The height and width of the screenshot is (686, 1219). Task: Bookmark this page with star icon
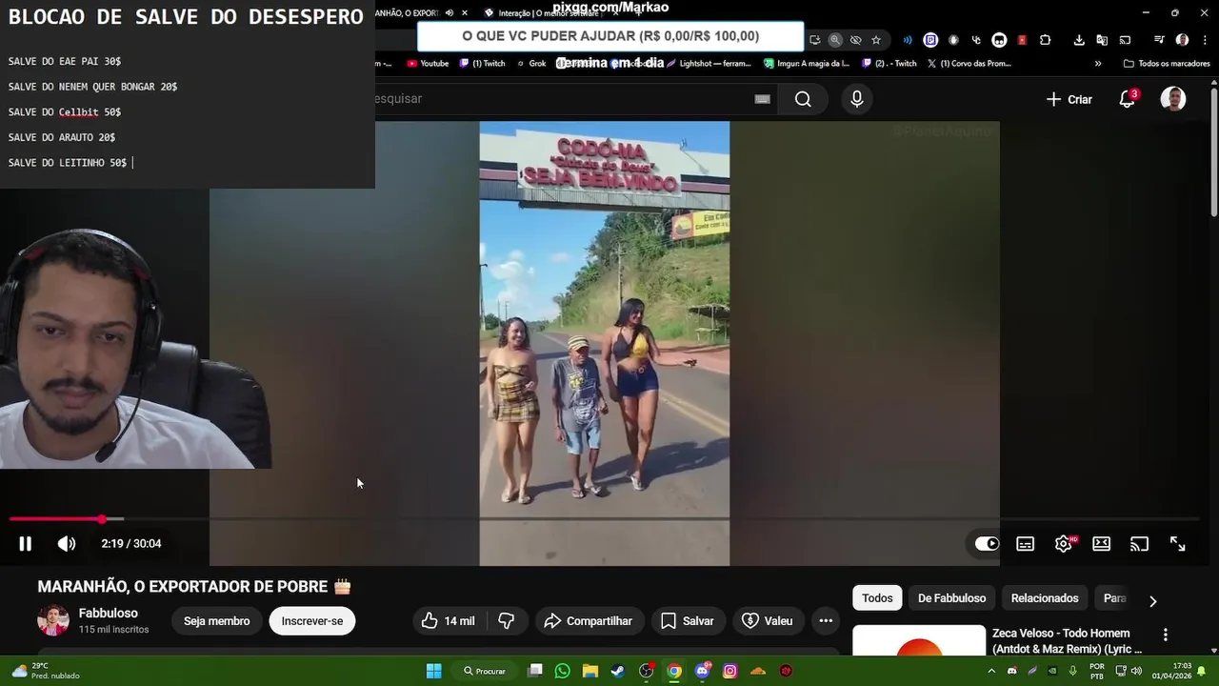(x=876, y=40)
